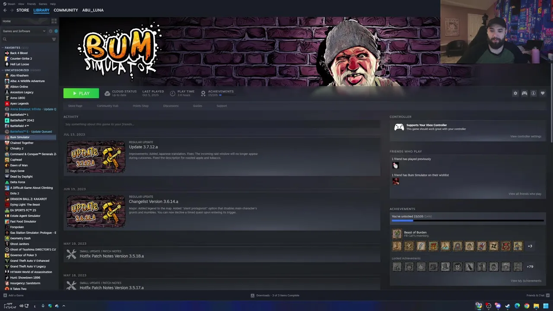The image size is (553, 311).
Task: Collapse the Favorites category
Action: (3, 48)
